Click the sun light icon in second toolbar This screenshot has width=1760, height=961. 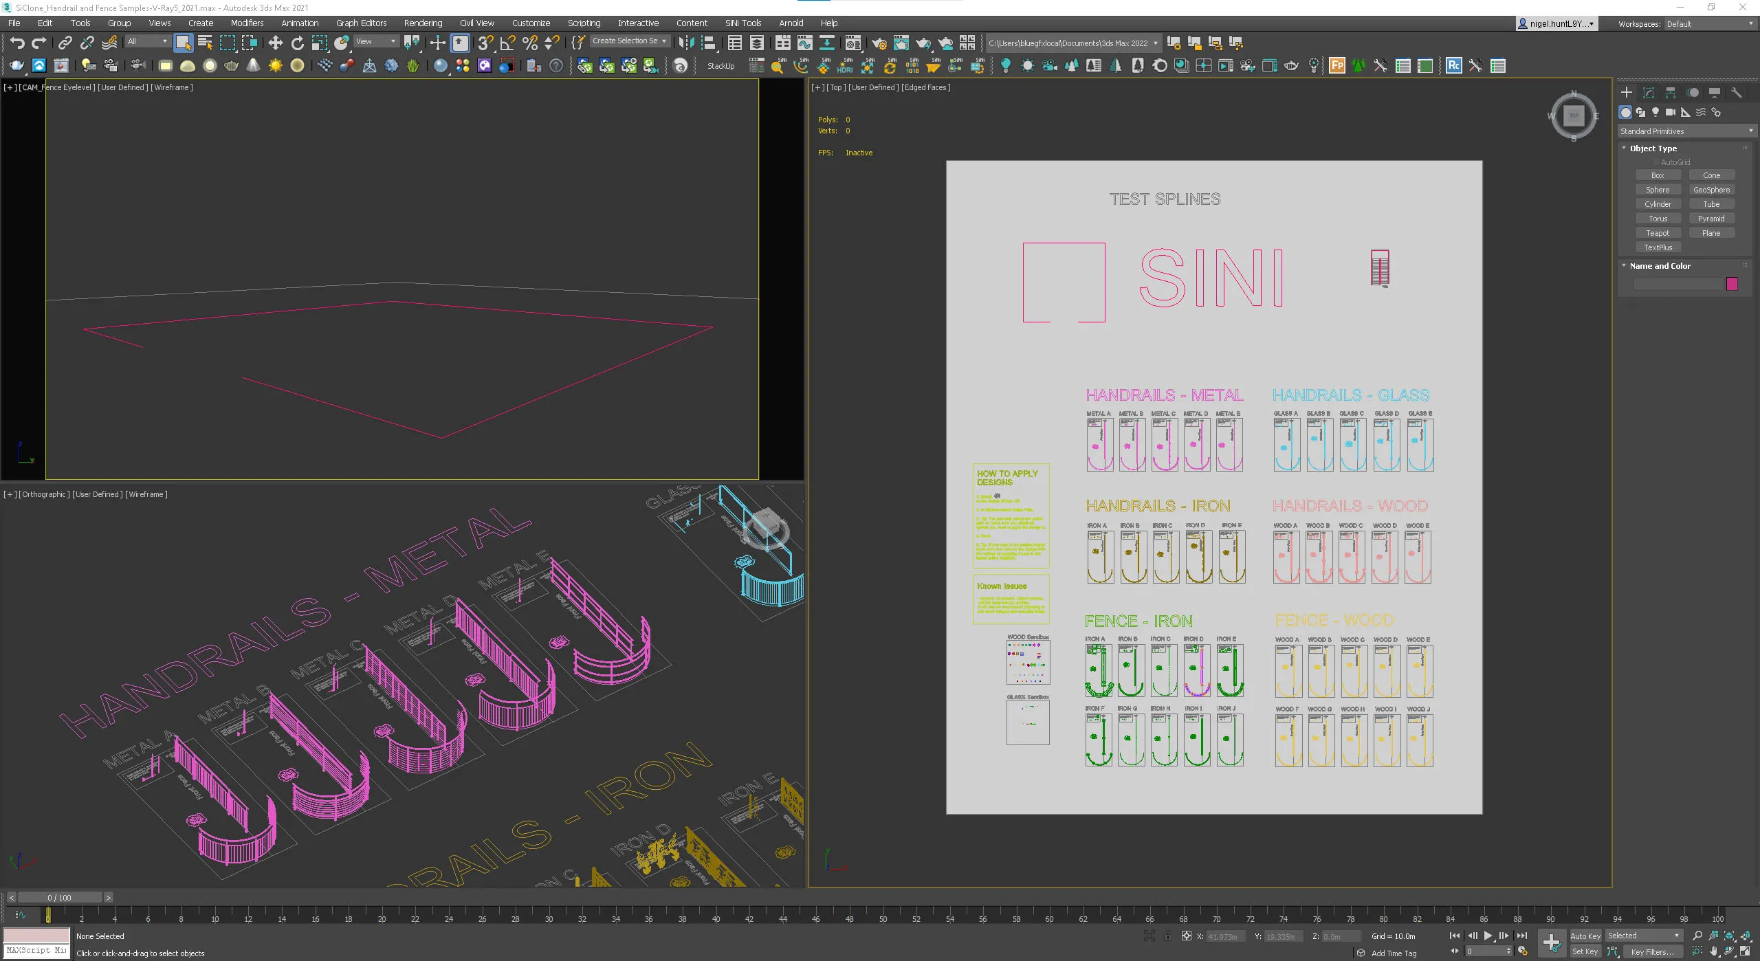pyautogui.click(x=275, y=65)
